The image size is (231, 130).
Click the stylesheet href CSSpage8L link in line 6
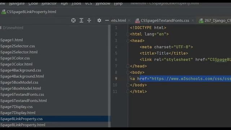point(220,60)
